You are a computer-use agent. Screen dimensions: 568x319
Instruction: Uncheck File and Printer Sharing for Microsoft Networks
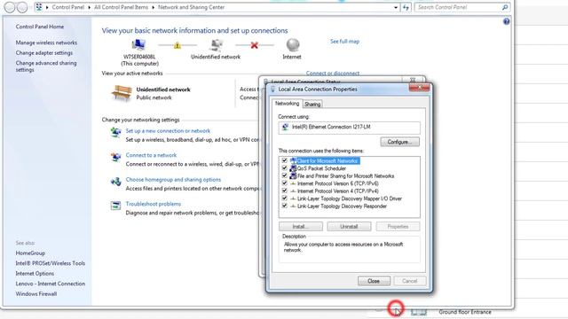pos(284,175)
